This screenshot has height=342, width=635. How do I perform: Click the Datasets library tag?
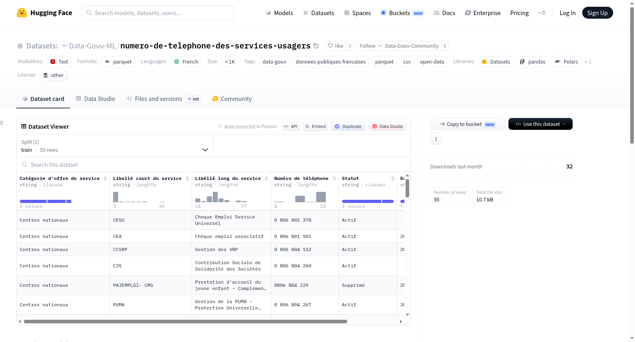click(x=496, y=62)
